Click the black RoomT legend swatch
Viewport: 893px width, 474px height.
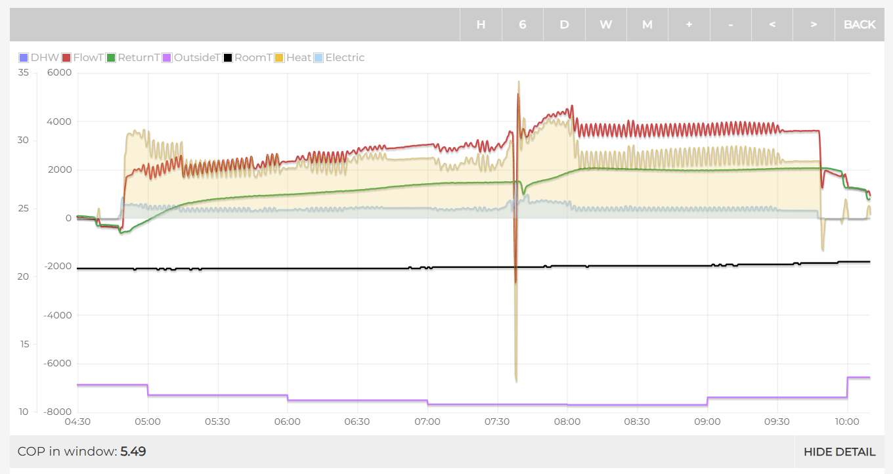[x=228, y=58]
